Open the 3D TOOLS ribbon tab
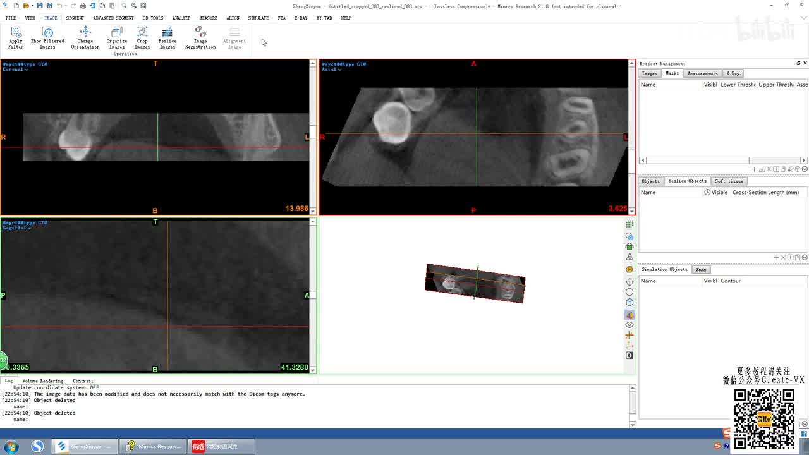Image resolution: width=809 pixels, height=455 pixels. (153, 18)
